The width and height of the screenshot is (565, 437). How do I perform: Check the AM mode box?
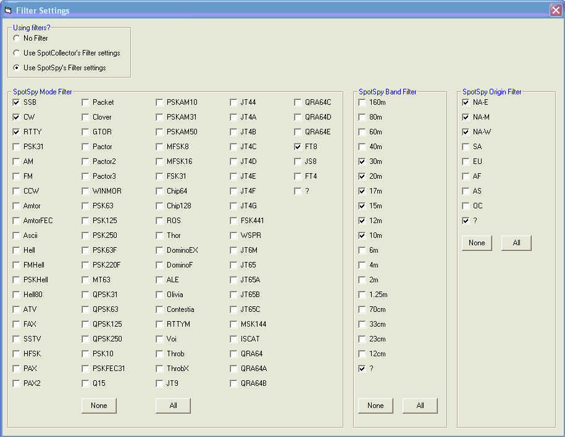(x=16, y=161)
